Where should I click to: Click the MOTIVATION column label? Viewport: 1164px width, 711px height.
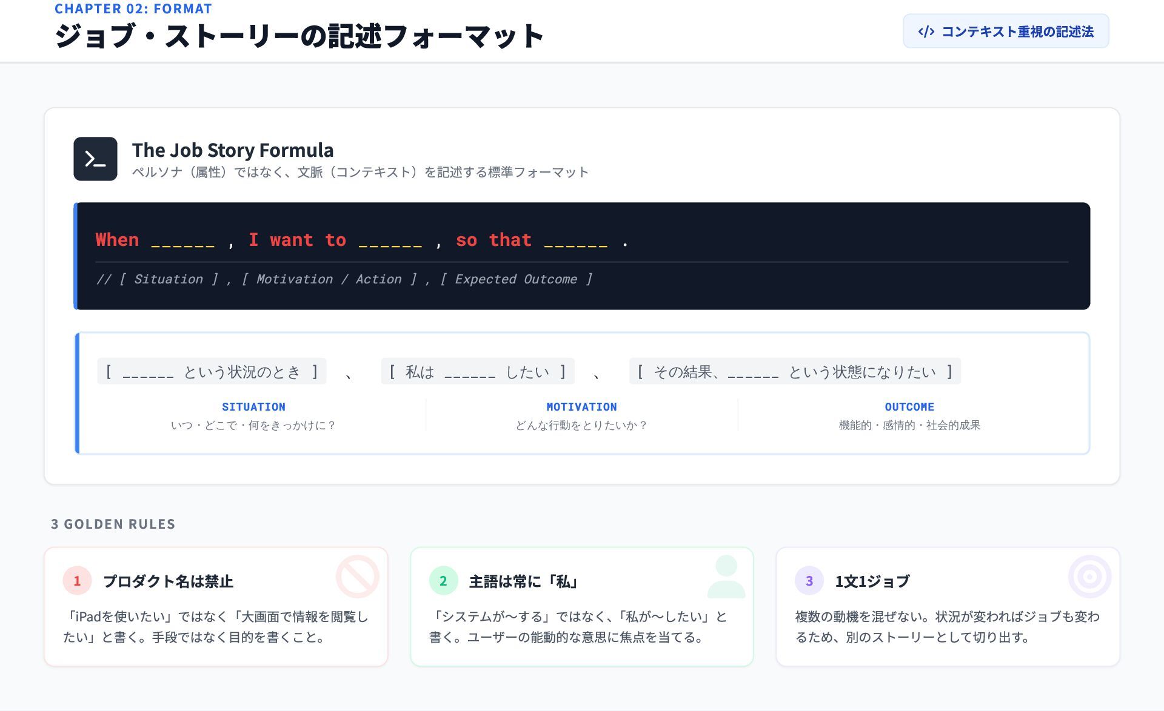click(x=581, y=407)
